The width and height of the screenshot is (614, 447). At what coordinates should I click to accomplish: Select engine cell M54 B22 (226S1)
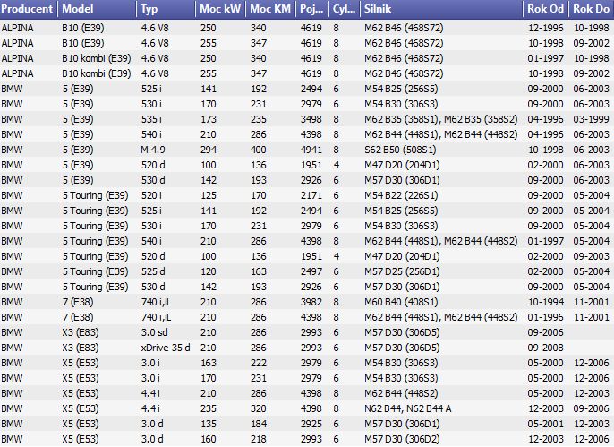point(401,195)
